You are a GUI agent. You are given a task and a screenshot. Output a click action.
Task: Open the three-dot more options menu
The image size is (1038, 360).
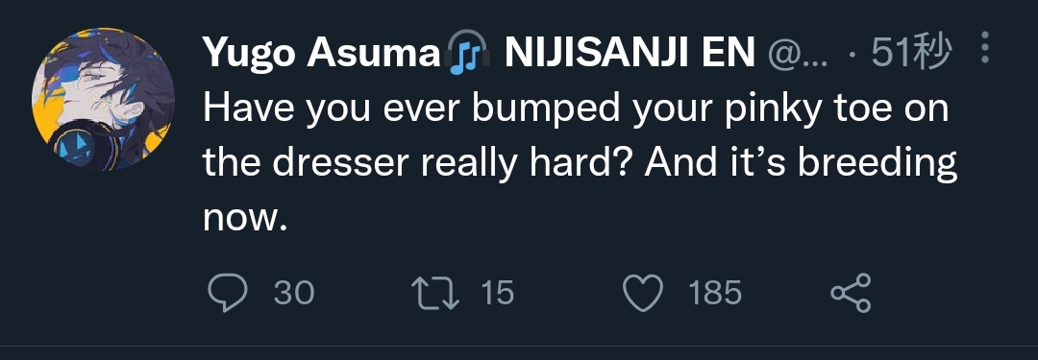point(985,48)
